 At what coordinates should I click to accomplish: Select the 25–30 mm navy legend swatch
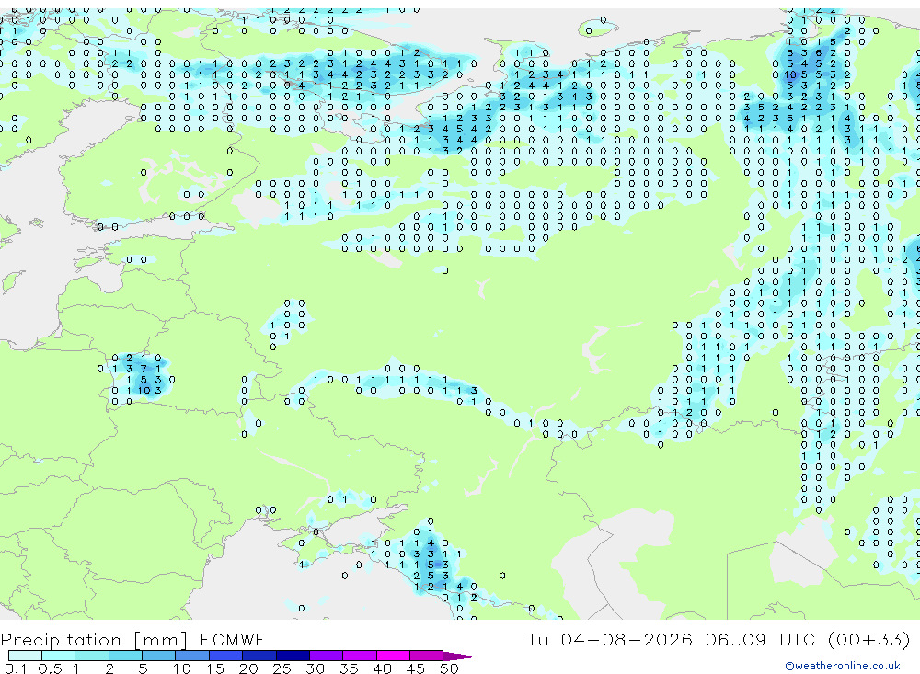tap(293, 656)
